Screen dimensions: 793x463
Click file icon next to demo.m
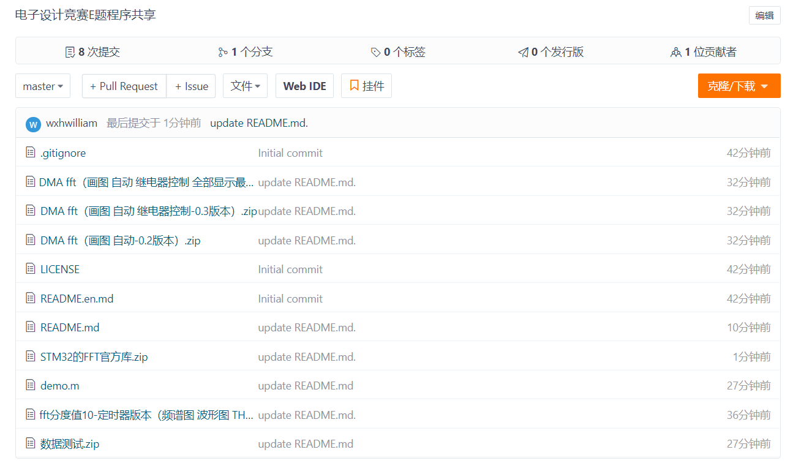click(x=31, y=385)
